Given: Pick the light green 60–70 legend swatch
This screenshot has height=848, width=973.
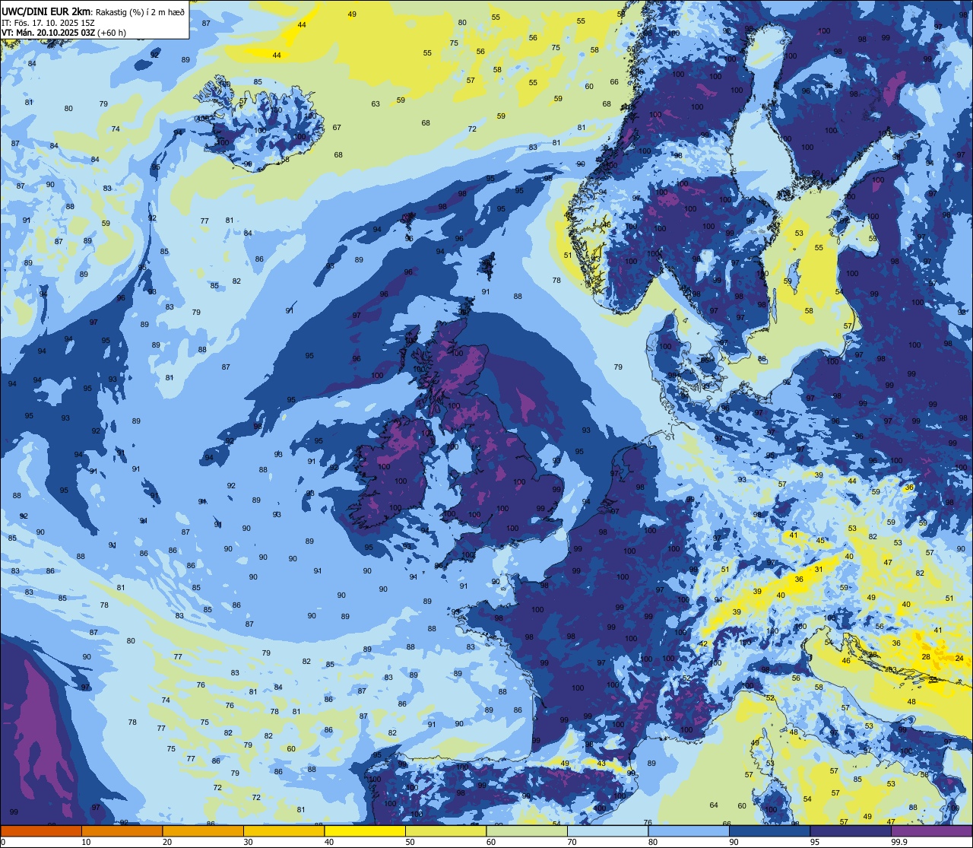Looking at the screenshot, I should pos(527,831).
